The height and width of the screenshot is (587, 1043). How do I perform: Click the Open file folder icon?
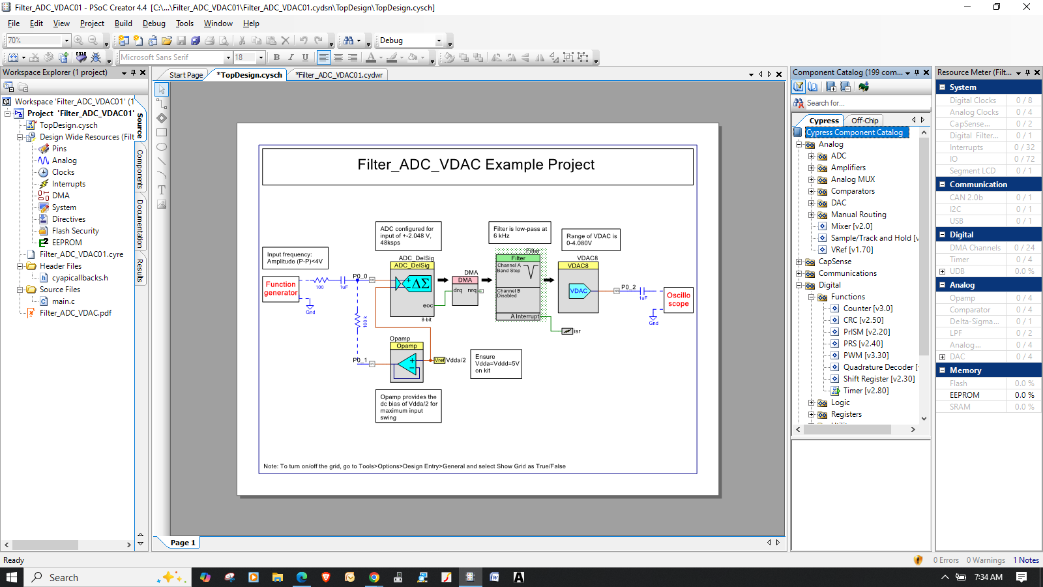(x=167, y=40)
